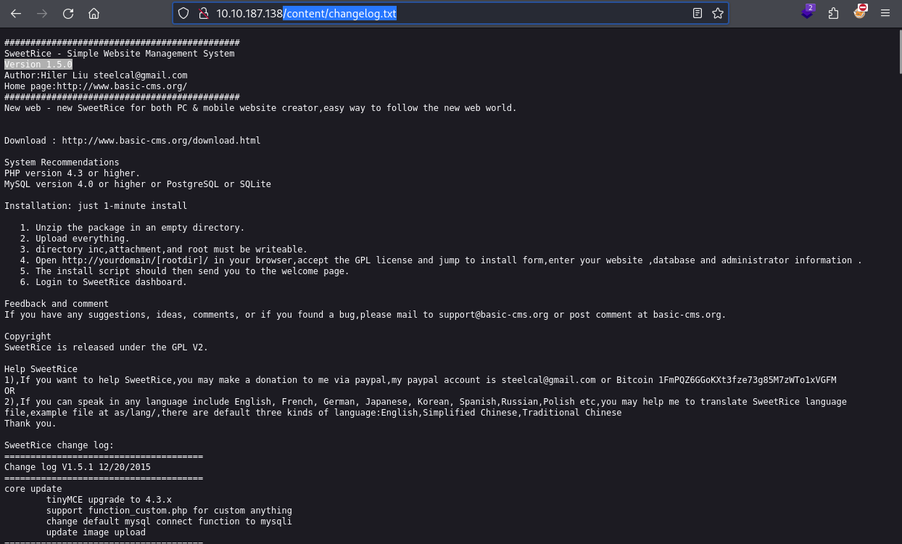Click step '3. directory inc,attachment,and root' line
This screenshot has height=544, width=902.
[163, 250]
